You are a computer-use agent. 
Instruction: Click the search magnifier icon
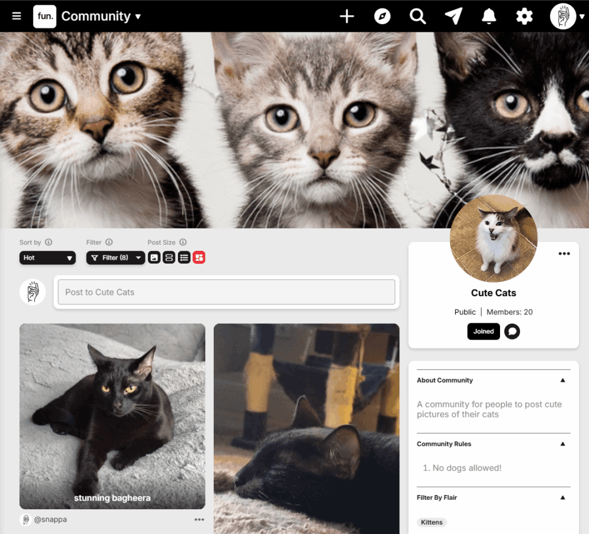click(418, 16)
